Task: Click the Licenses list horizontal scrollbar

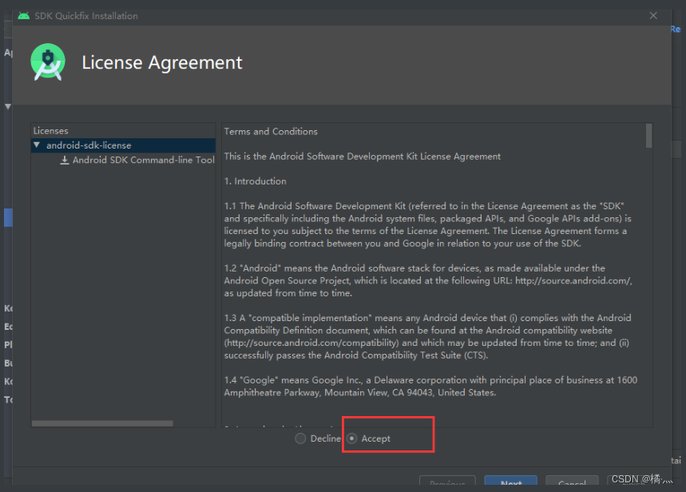Action: click(102, 423)
